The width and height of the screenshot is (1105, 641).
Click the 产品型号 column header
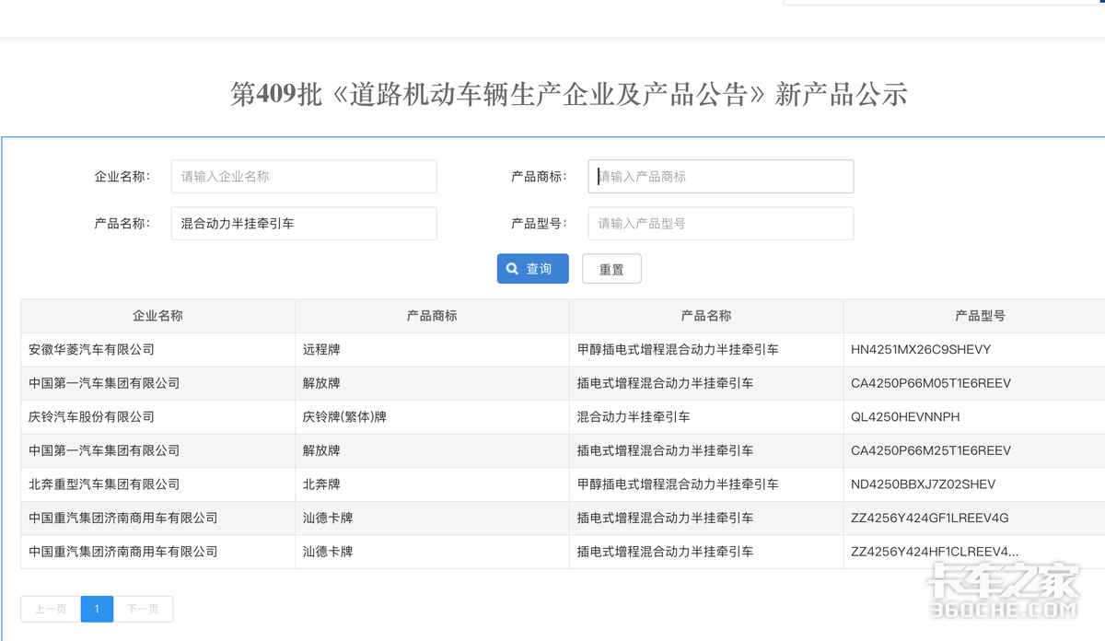(x=980, y=316)
